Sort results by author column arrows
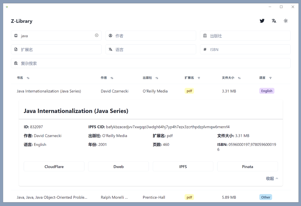This screenshot has width=301, height=206. [x=112, y=78]
